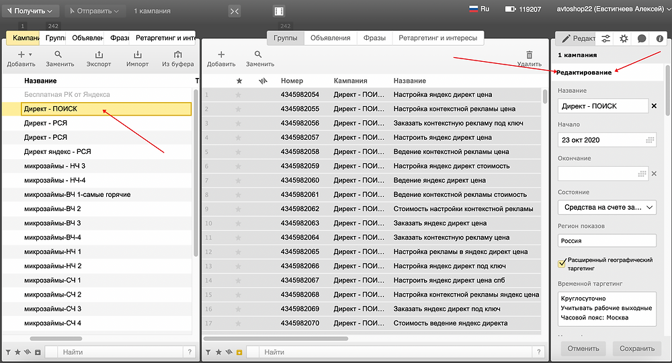672x363 pixels.
Task: Switch to the Группы tab in middle panel
Action: [x=286, y=38]
